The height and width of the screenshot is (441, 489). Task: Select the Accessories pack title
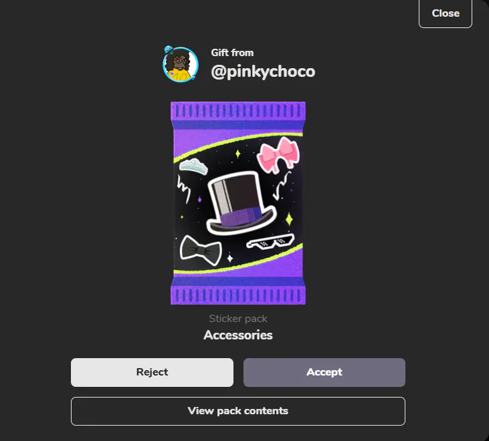tap(238, 335)
